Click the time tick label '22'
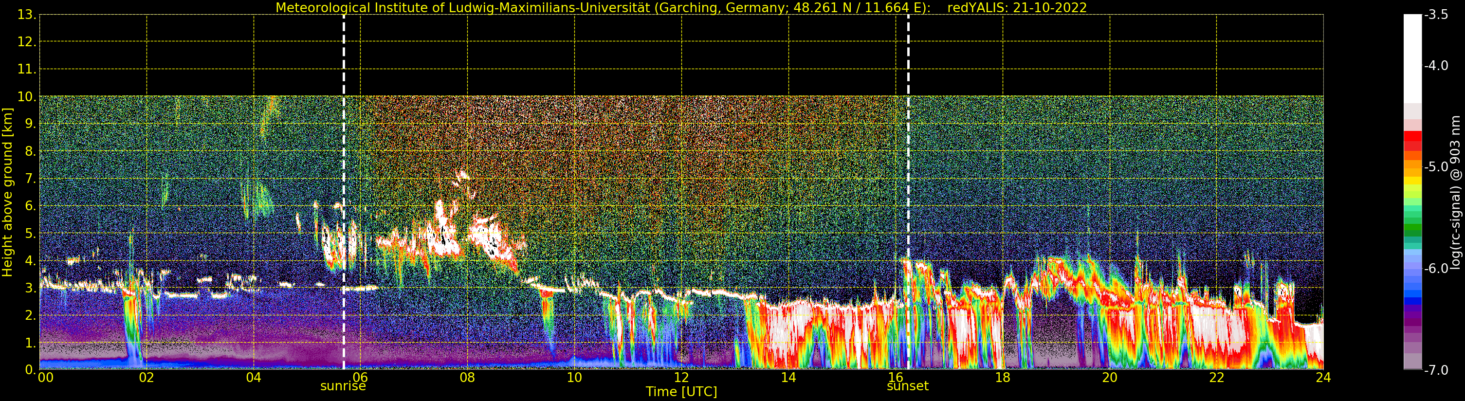Image resolution: width=1465 pixels, height=401 pixels. click(x=1216, y=378)
